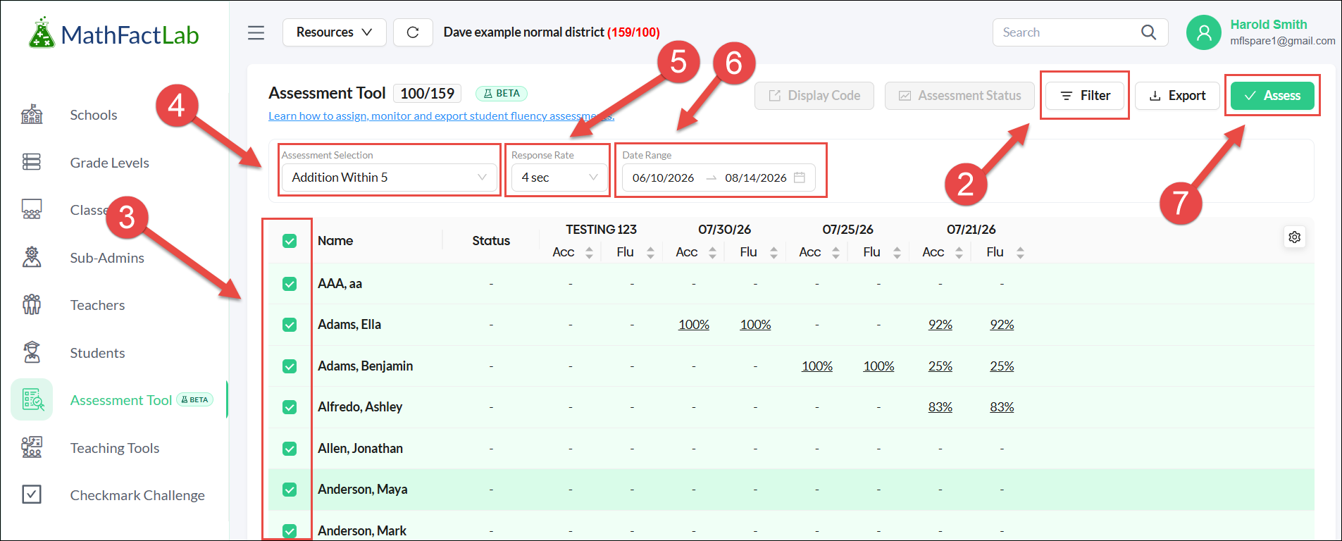Screen dimensions: 1342x541
Task: Click the Checkmark Challenge icon
Action: click(32, 495)
